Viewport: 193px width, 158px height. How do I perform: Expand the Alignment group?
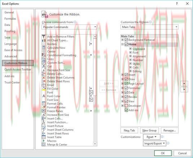coord(131,56)
